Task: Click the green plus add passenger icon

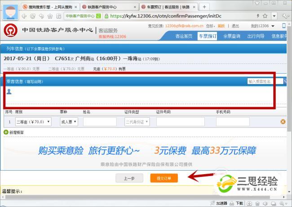Action: 6,132
